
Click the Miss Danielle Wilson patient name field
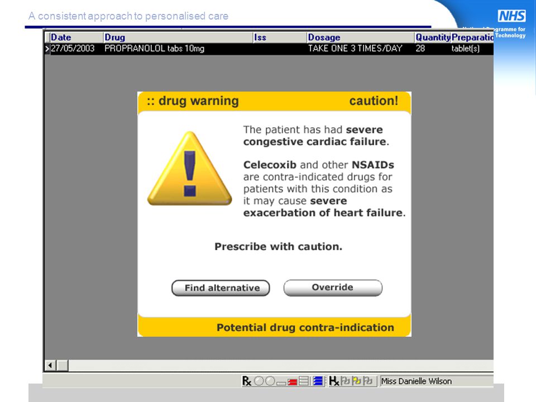437,381
